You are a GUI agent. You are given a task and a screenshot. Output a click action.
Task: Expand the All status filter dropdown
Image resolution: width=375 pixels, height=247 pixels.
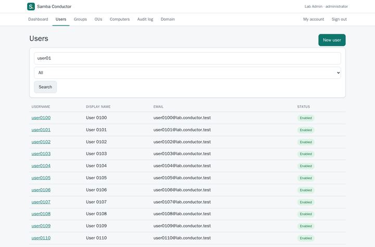pos(187,72)
